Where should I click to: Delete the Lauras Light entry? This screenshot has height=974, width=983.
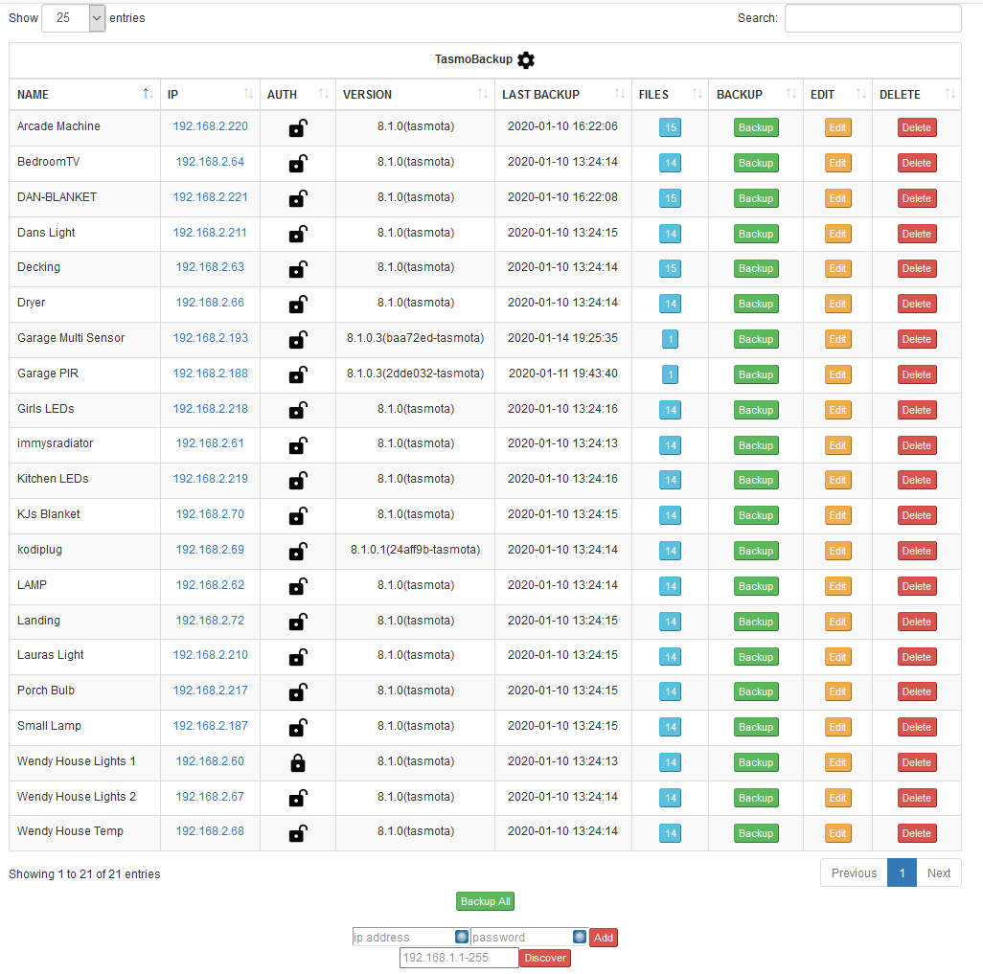[x=917, y=657]
